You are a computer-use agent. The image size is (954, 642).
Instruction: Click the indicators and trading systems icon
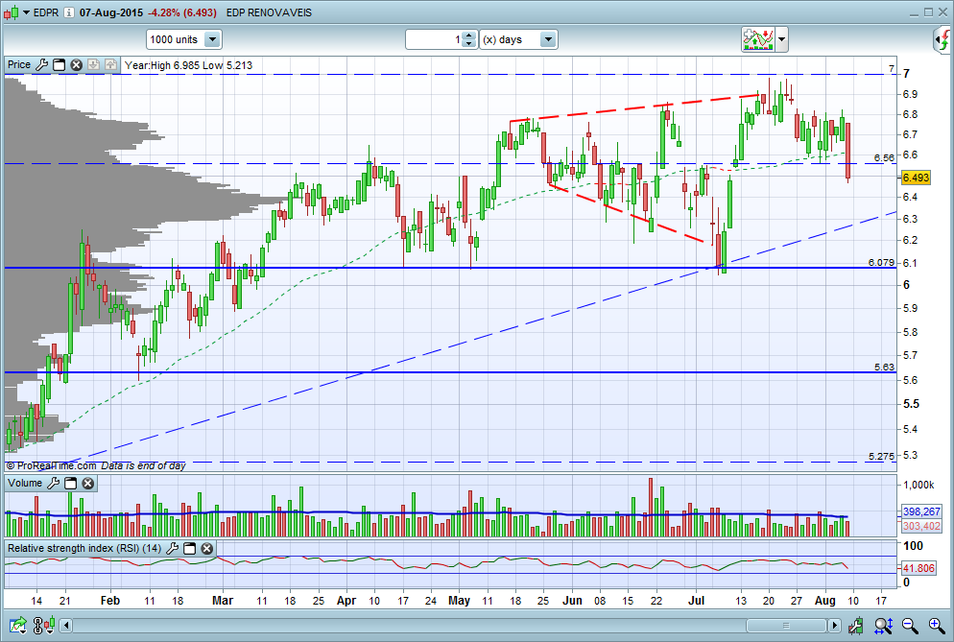758,39
